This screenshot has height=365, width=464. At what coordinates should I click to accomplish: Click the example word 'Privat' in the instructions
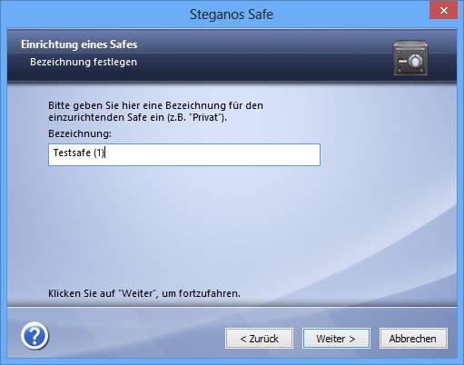205,117
